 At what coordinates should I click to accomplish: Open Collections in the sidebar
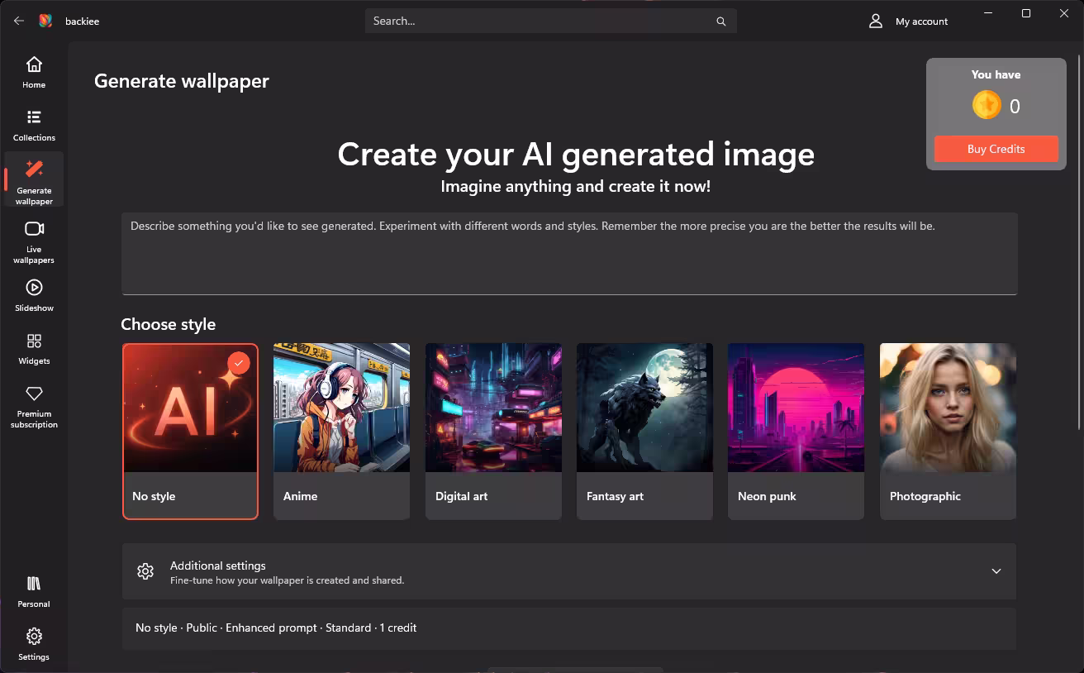coord(34,126)
